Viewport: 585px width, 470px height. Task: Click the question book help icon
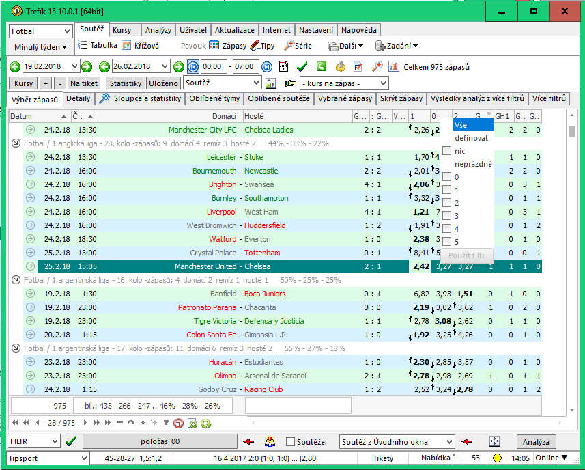tap(270, 441)
